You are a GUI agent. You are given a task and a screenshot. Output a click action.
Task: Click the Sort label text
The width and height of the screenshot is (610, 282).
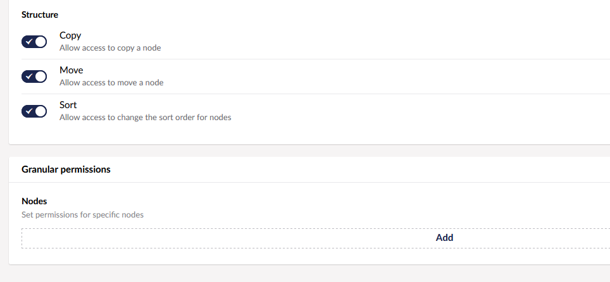[x=68, y=105]
